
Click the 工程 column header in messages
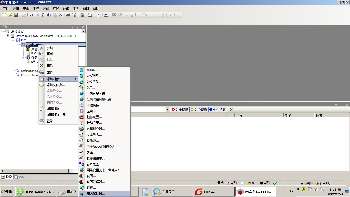pyautogui.click(x=259, y=115)
